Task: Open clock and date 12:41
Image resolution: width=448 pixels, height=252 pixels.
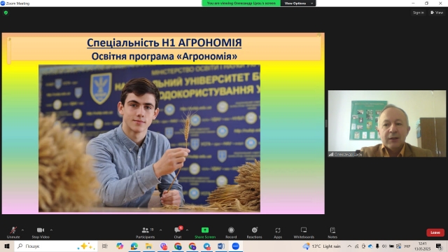Action: [422, 246]
